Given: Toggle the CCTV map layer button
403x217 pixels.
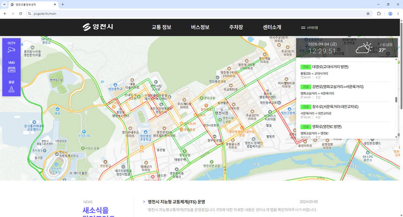Looking at the screenshot, I should (11, 47).
